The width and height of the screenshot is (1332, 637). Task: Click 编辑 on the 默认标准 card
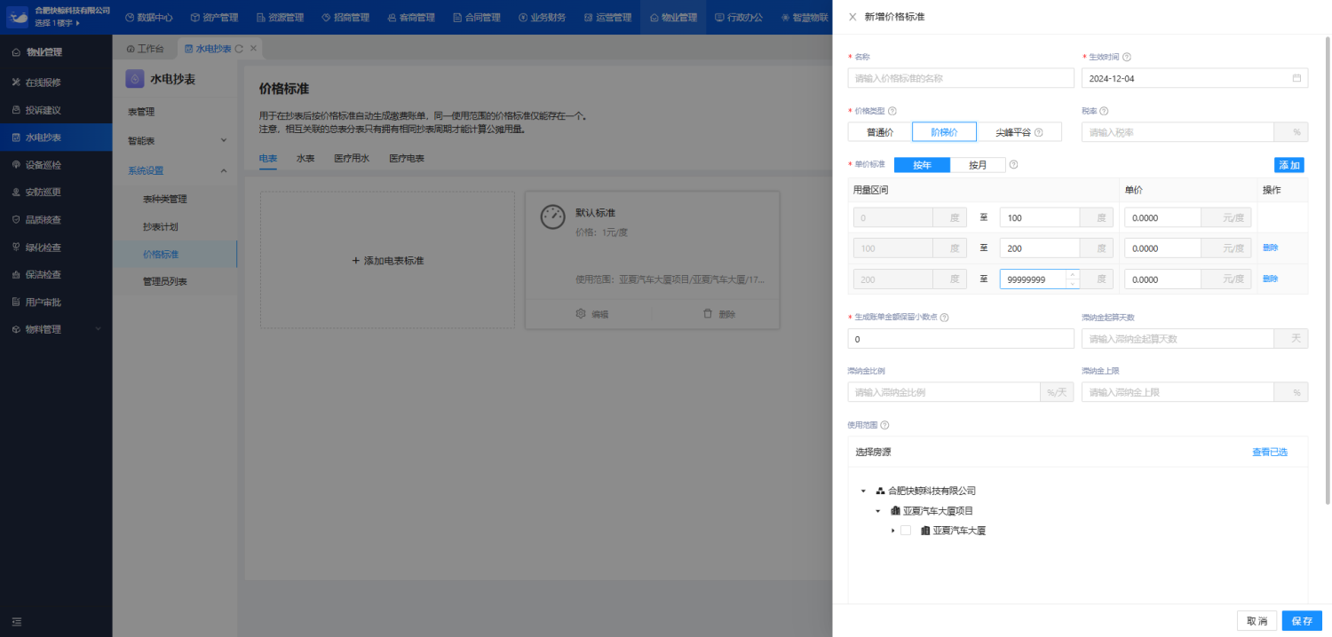coord(591,313)
